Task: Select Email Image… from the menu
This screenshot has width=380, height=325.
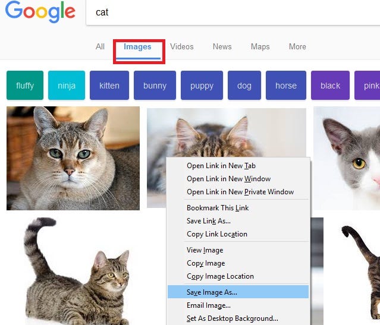Action: (x=238, y=305)
